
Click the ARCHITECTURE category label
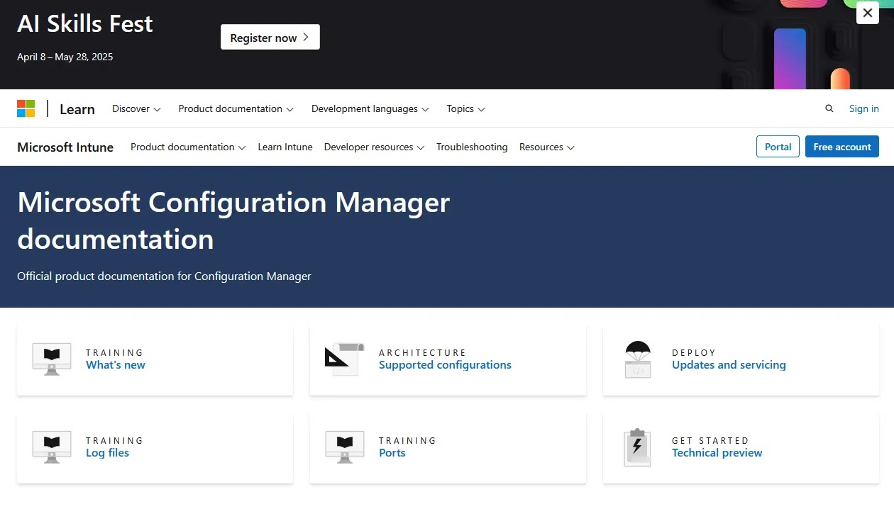tap(422, 352)
